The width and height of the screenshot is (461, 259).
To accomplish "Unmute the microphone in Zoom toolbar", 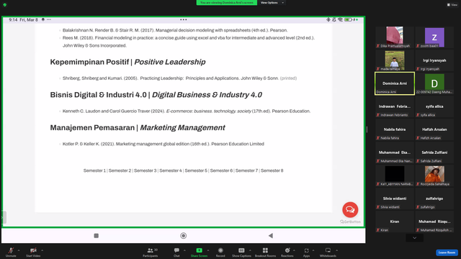I will [11, 252].
